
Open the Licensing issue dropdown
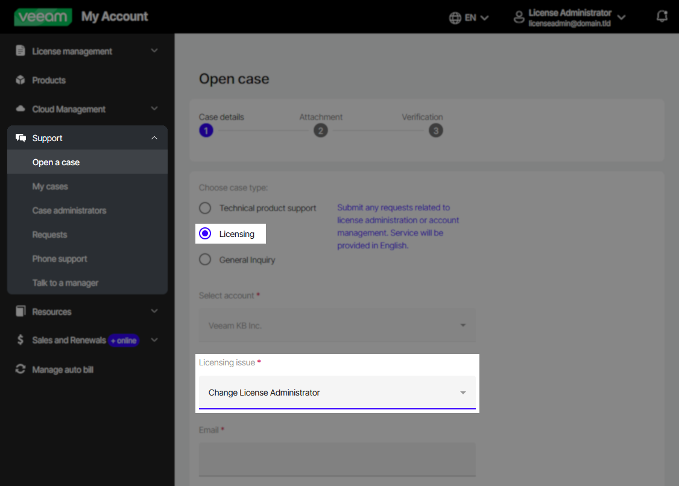coord(337,393)
